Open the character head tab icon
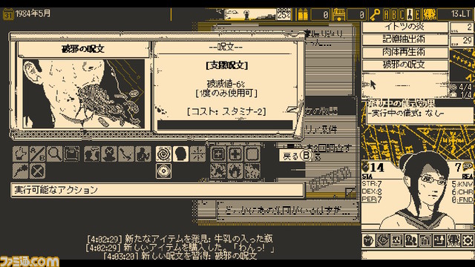475x267 pixels. tap(369, 240)
